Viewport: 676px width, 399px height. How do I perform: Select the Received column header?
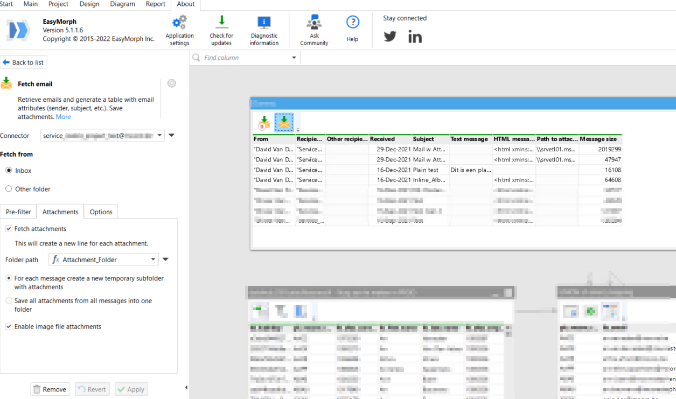point(390,139)
